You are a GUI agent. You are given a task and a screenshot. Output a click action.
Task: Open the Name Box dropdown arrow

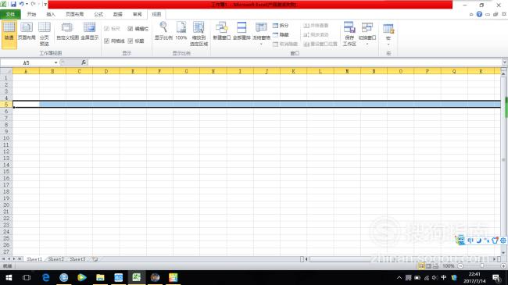[55, 62]
